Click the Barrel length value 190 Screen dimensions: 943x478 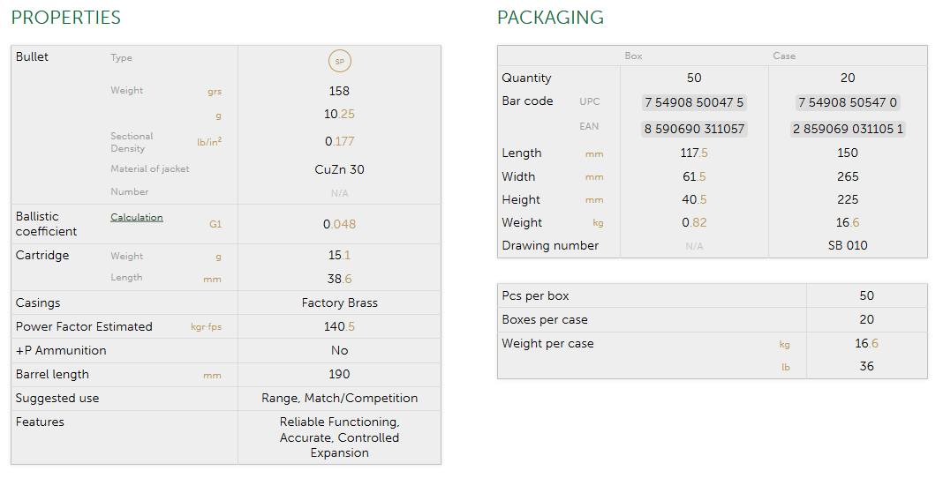pos(339,374)
